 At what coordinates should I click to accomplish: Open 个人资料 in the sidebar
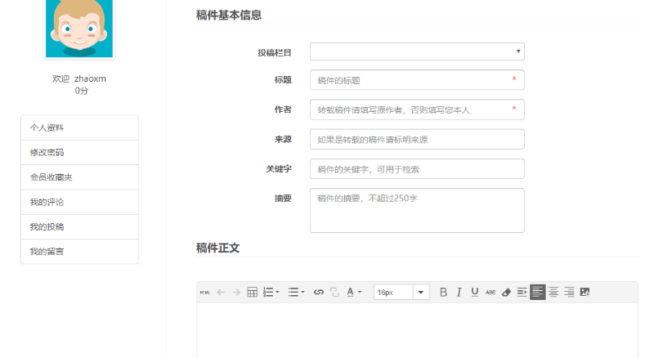79,128
